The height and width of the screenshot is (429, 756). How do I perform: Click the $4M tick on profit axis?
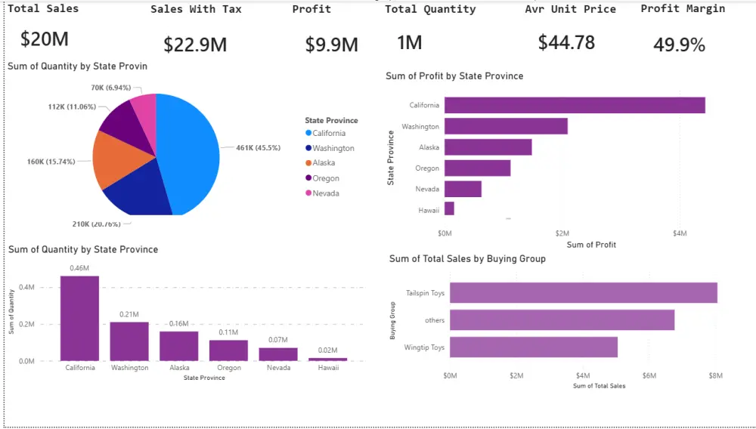pyautogui.click(x=680, y=233)
